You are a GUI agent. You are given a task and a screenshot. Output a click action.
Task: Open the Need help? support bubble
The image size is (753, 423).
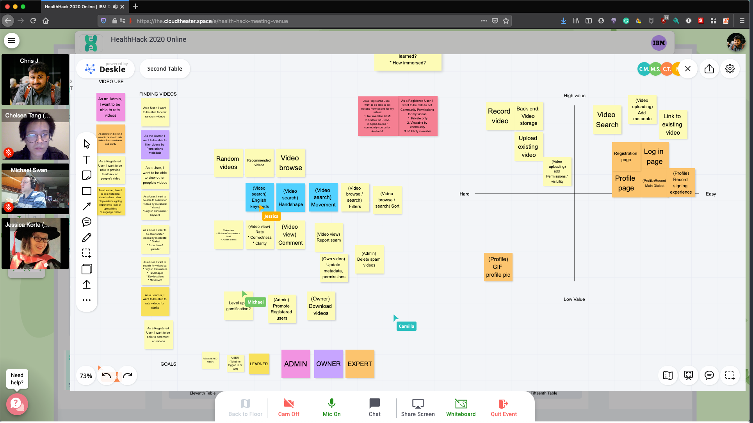pyautogui.click(x=17, y=404)
